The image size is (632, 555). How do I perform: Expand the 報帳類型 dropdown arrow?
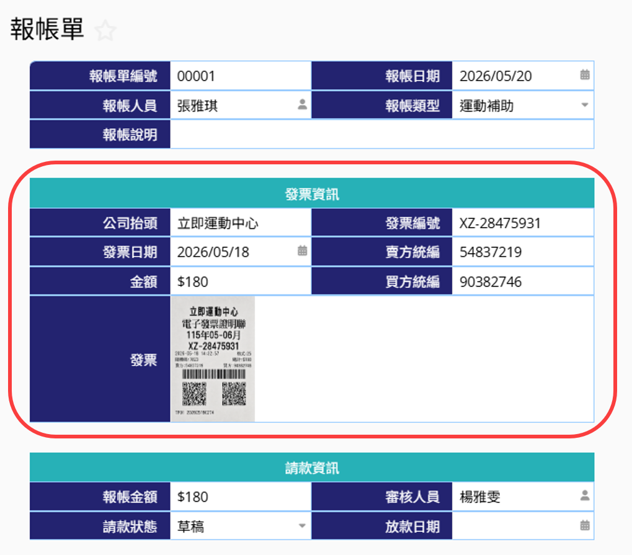(584, 105)
